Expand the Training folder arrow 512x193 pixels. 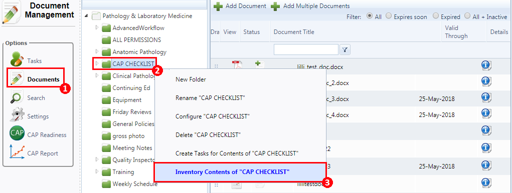tap(97, 171)
